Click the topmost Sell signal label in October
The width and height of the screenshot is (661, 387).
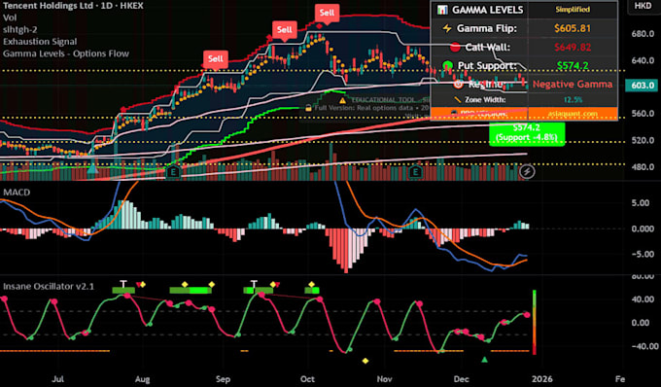tap(327, 13)
